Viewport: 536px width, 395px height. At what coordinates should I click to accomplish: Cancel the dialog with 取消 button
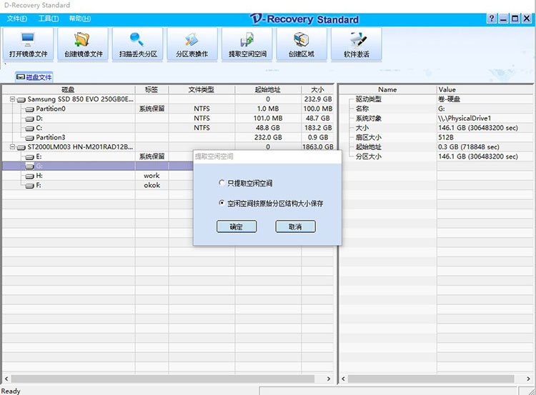click(295, 226)
